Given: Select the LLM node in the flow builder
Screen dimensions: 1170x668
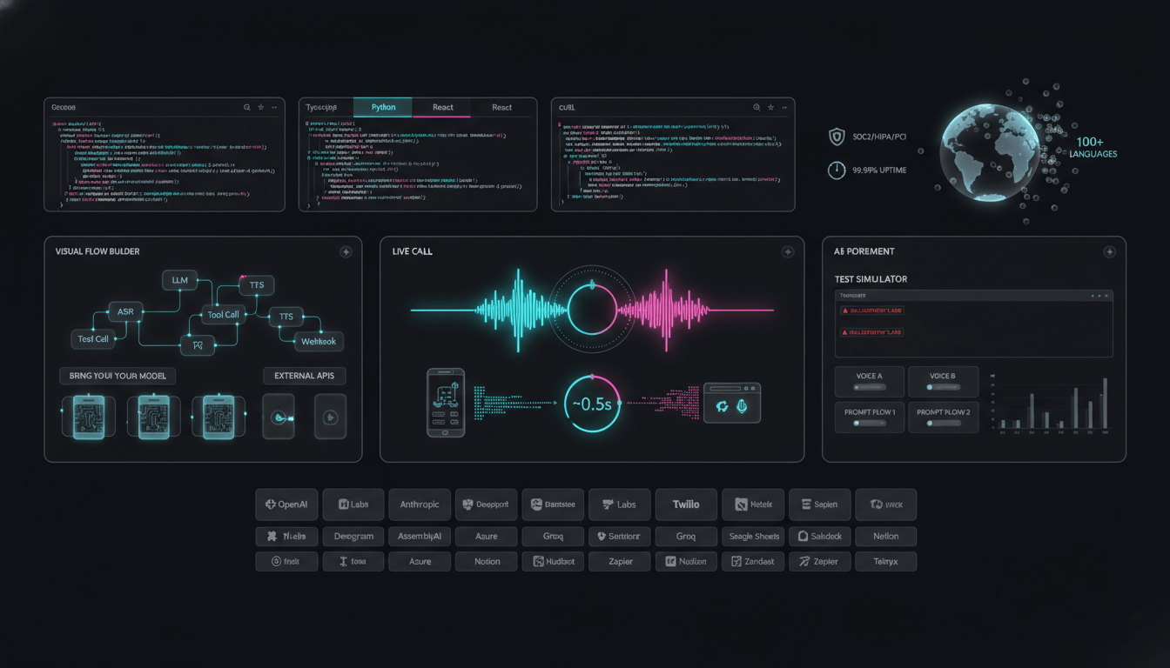Looking at the screenshot, I should click(x=180, y=280).
